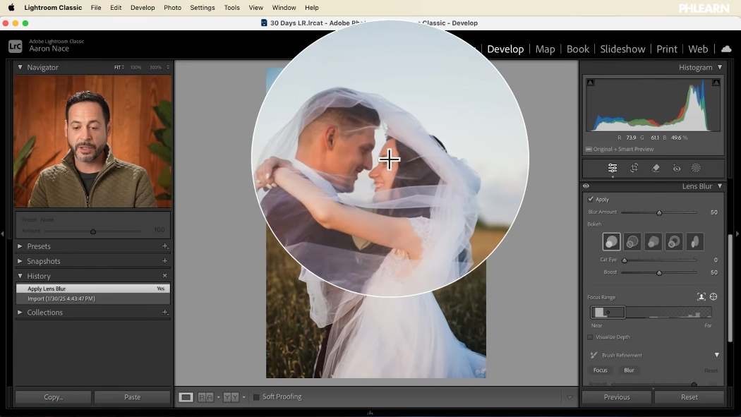Choose the second Bubble bokeh shape
The width and height of the screenshot is (741, 417).
(632, 242)
